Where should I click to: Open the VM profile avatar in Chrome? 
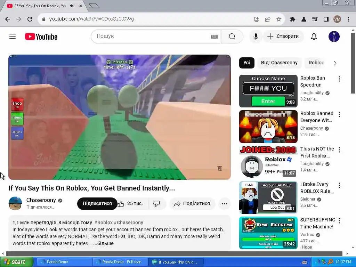(337, 19)
